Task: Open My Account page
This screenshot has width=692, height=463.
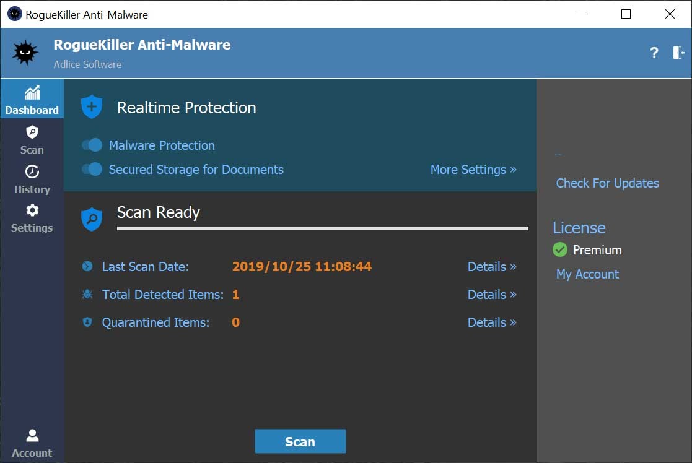Action: click(x=587, y=274)
